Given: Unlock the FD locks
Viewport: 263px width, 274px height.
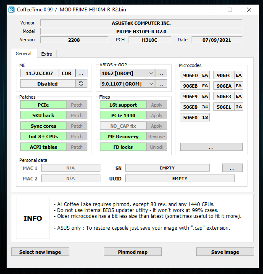Looking at the screenshot, I should click(157, 147).
